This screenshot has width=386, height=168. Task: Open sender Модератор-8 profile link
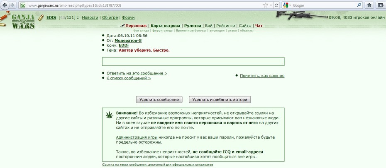[128, 41]
